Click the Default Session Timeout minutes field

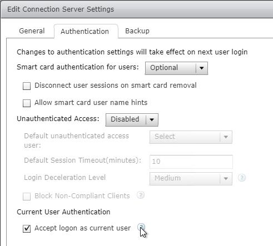pyautogui.click(x=191, y=162)
